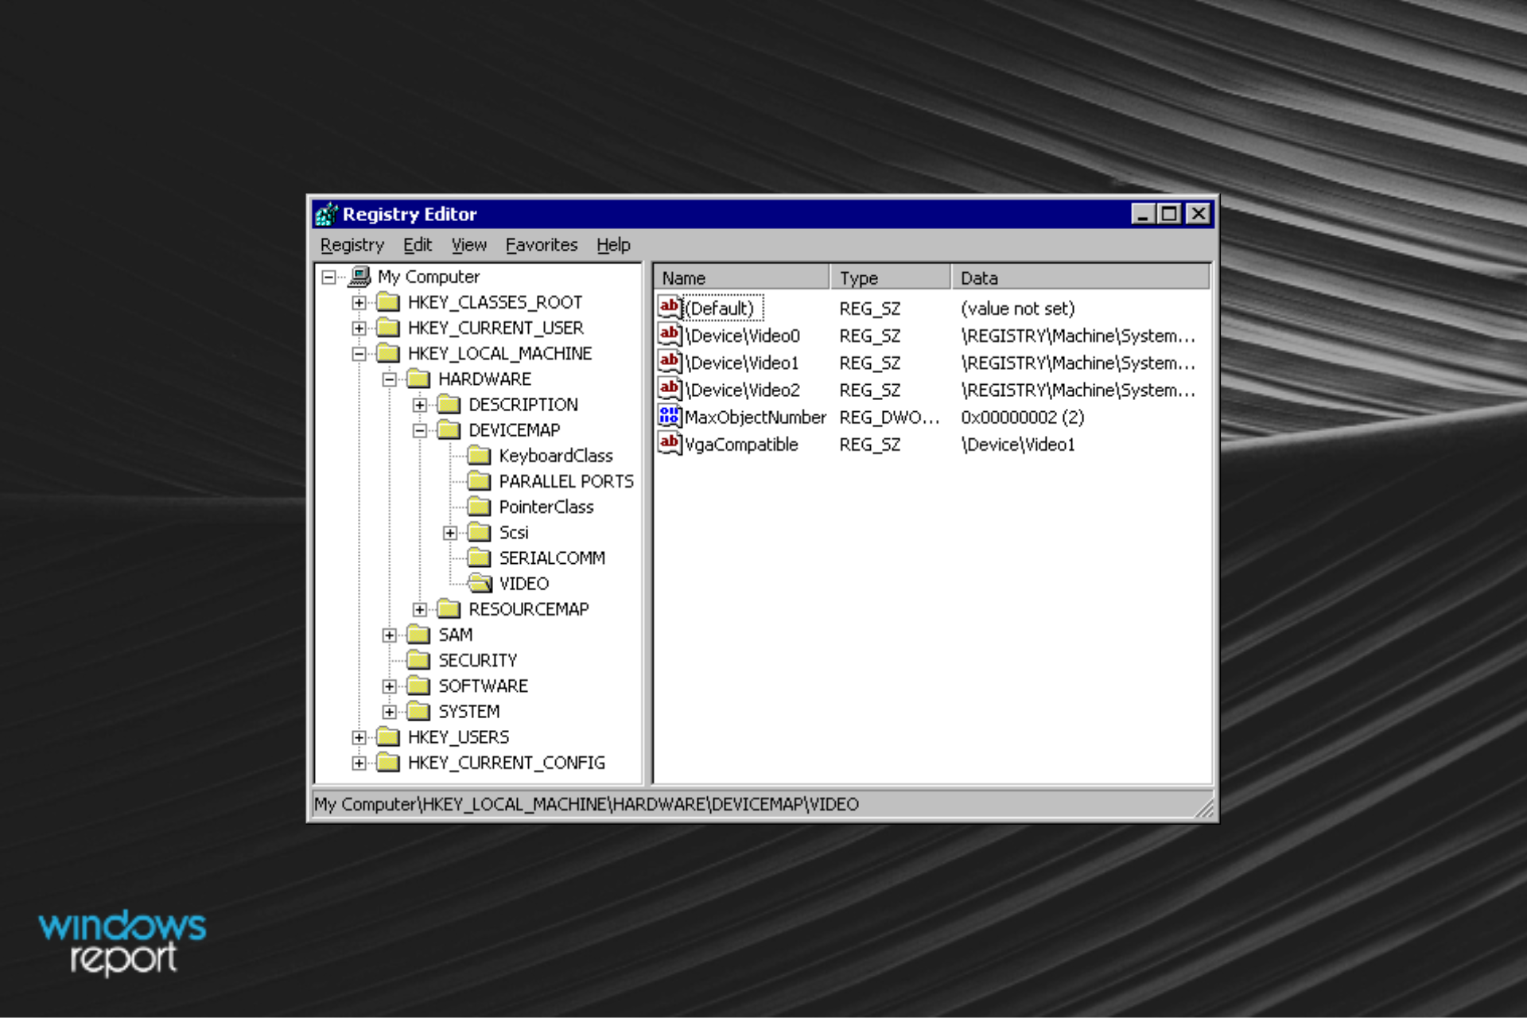Click the PARALLEL PORTS folder icon
The image size is (1527, 1018).
(x=479, y=480)
